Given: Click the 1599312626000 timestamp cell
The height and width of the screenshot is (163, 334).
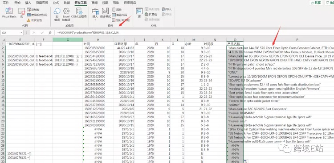Looking at the screenshot, I should pyautogui.click(x=98, y=109).
